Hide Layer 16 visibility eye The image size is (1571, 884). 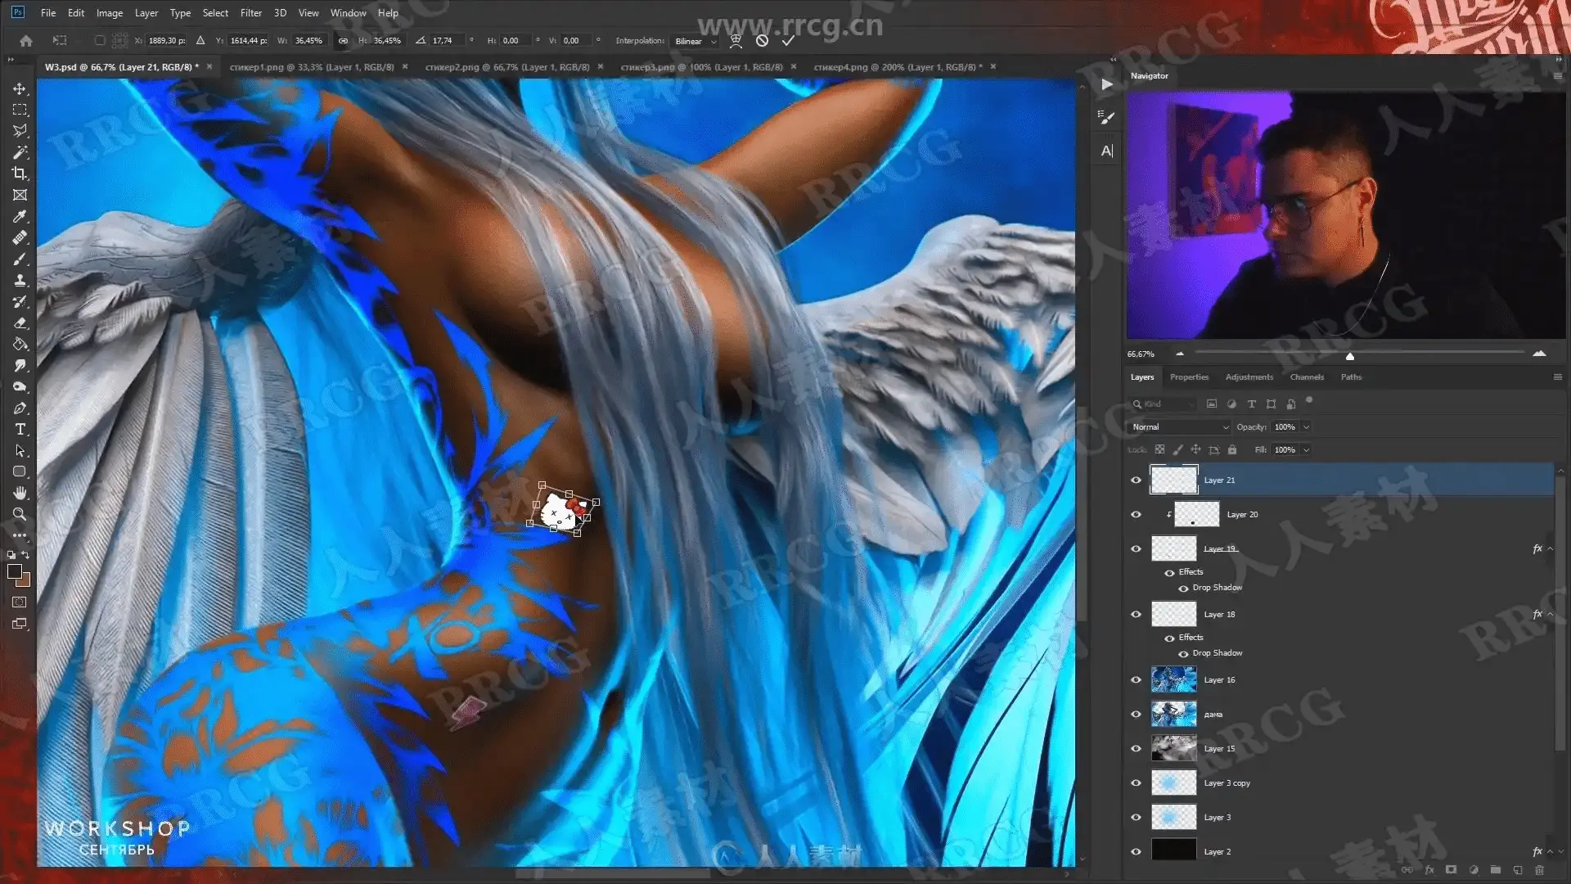(x=1136, y=680)
